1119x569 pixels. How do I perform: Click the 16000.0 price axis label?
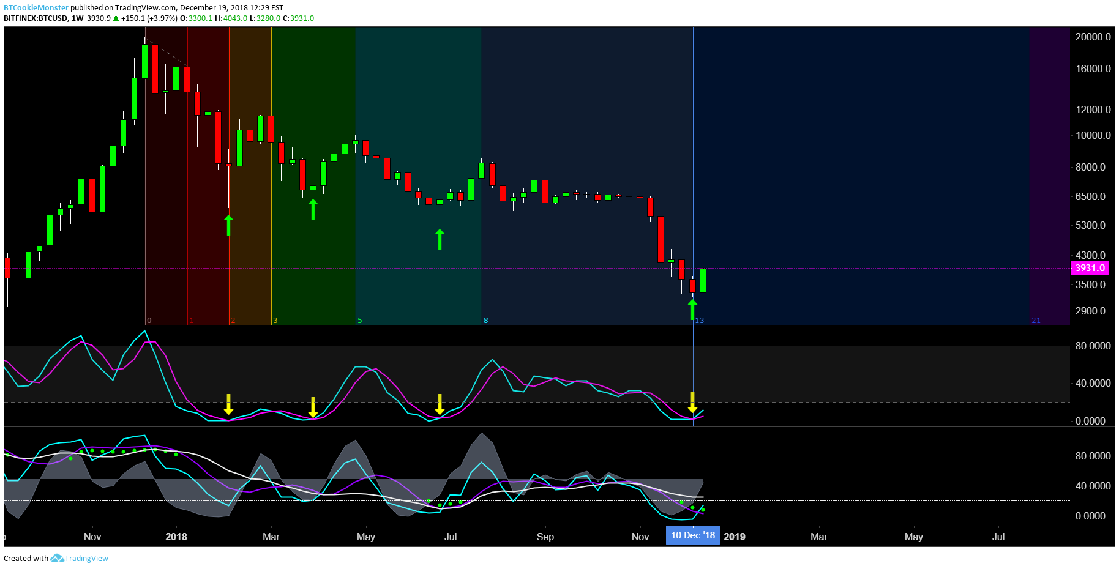[1093, 69]
